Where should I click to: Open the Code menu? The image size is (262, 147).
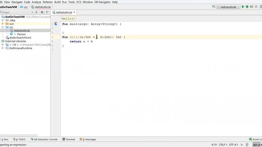(27, 2)
